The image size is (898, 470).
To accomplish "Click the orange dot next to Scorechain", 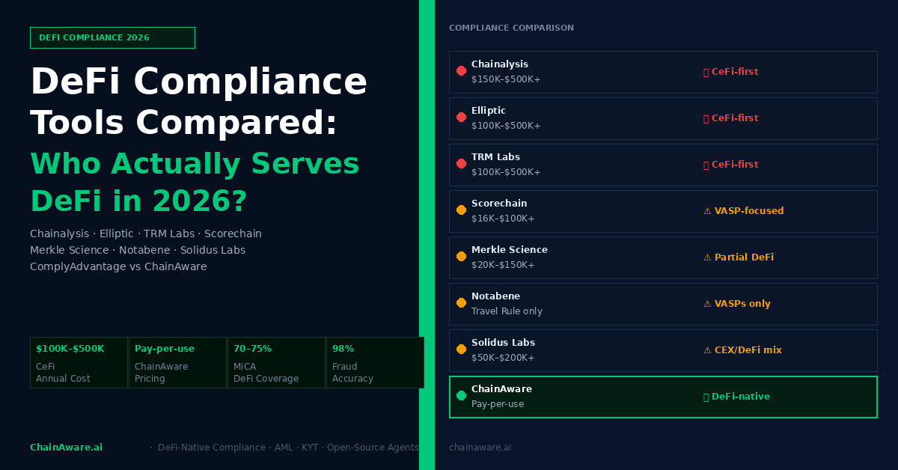I will (461, 210).
